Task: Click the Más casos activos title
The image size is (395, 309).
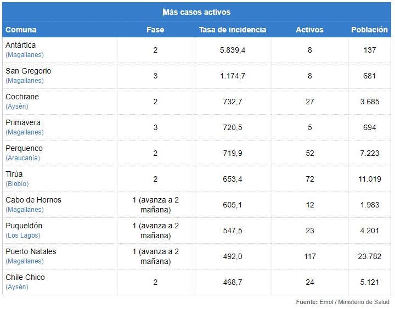Action: tap(196, 12)
